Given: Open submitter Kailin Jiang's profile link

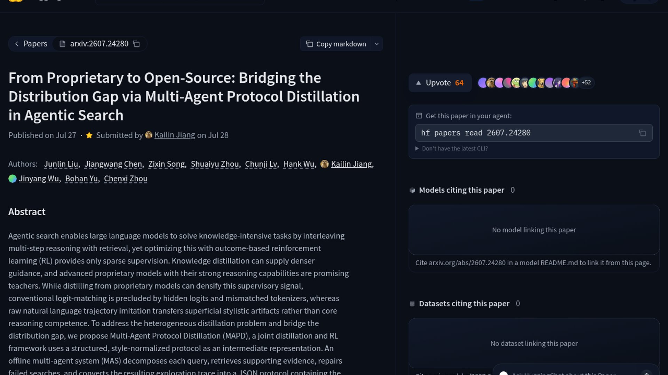Looking at the screenshot, I should click(x=175, y=135).
